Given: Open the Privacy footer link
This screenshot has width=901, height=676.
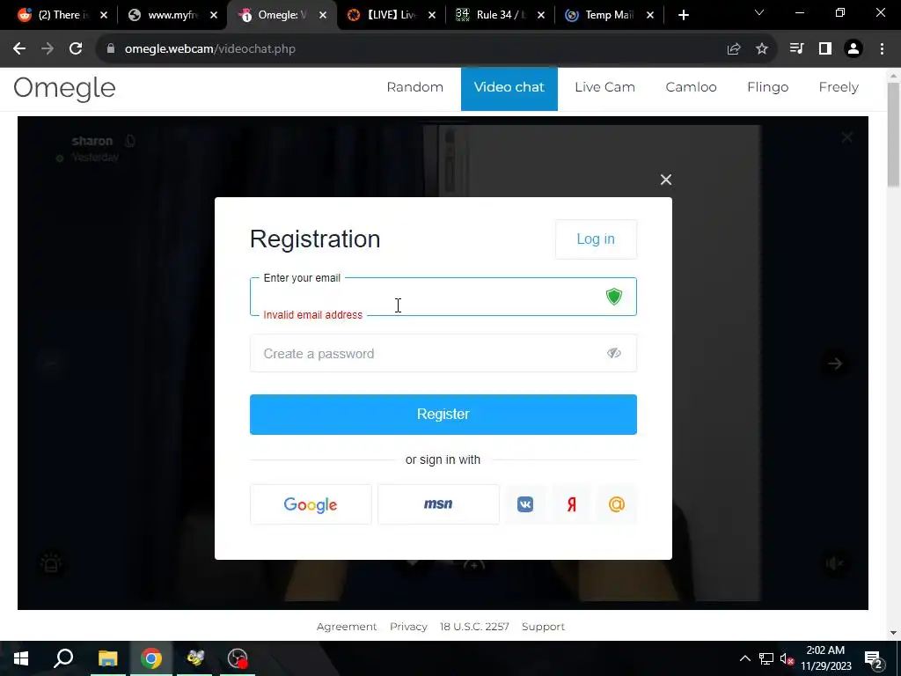Looking at the screenshot, I should coord(408,627).
